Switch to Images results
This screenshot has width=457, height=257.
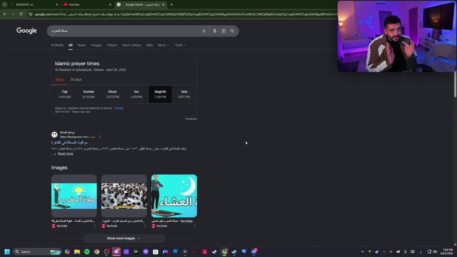click(x=96, y=45)
